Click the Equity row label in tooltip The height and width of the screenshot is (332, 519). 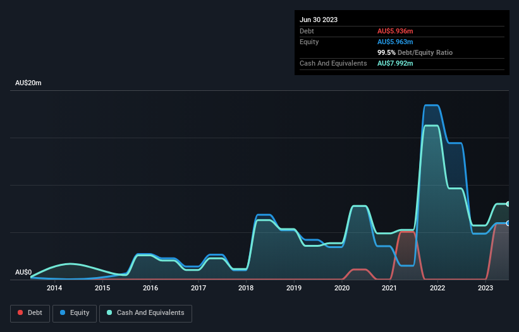[x=309, y=42]
